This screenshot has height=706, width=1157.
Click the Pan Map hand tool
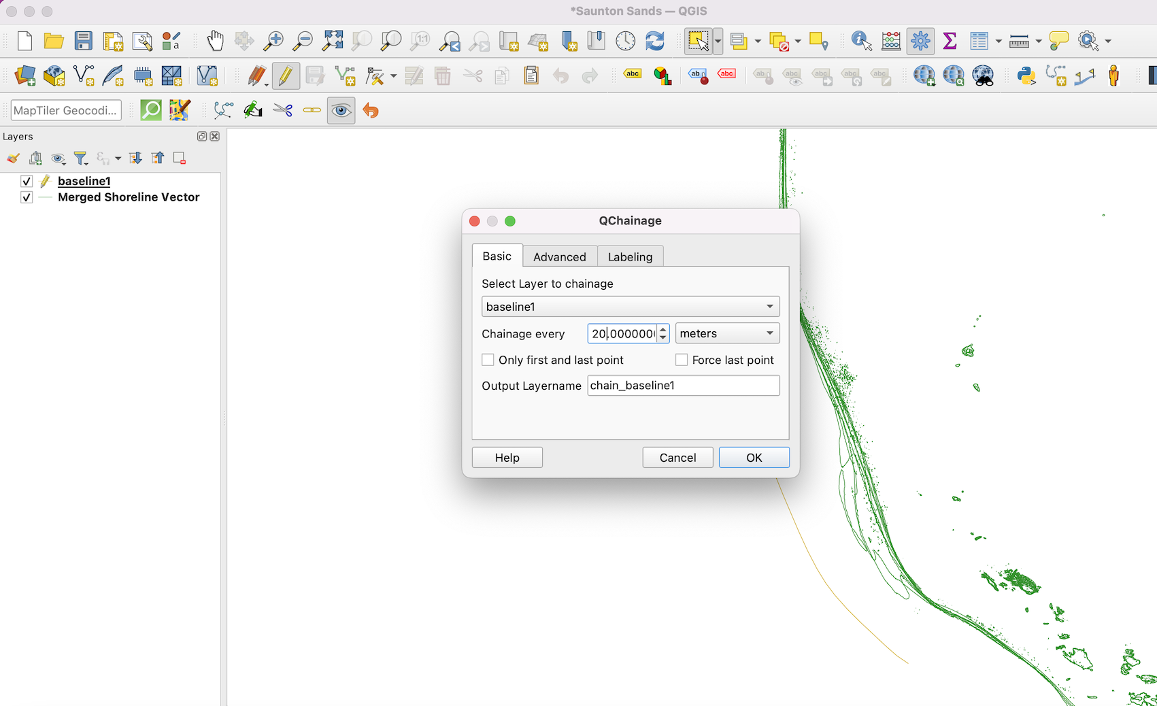point(215,41)
